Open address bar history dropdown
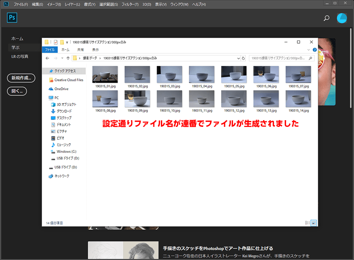The height and width of the screenshot is (260, 354). click(x=238, y=58)
